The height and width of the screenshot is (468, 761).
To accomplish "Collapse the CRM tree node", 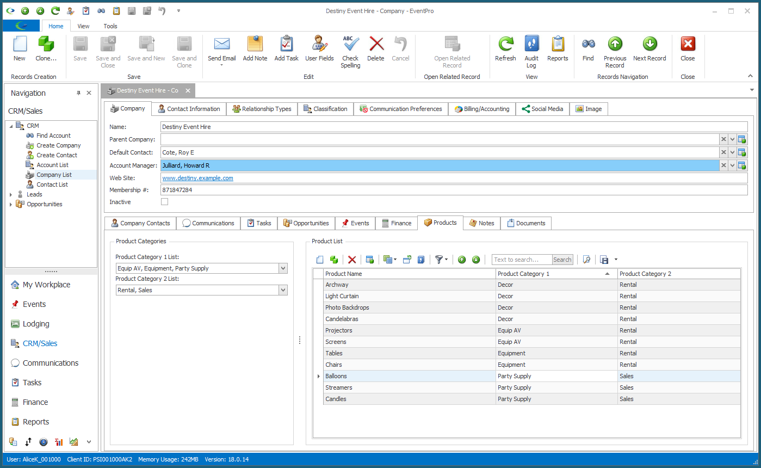I will [11, 126].
